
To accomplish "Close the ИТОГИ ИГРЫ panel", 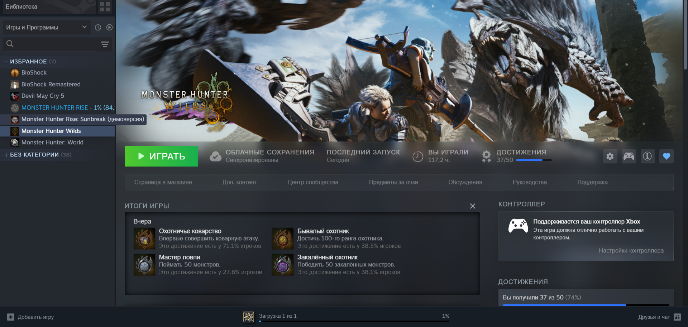I will coord(473,206).
